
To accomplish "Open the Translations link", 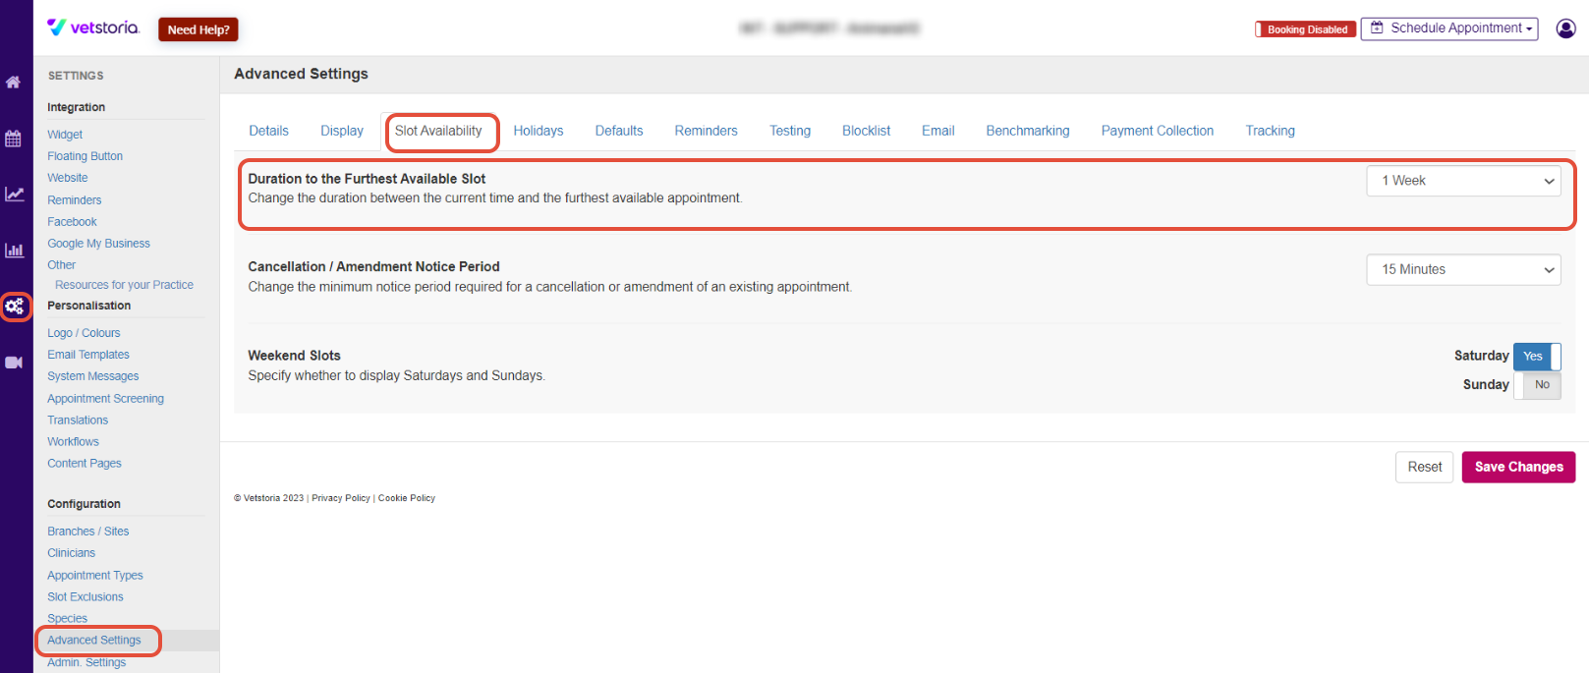I will 78,421.
